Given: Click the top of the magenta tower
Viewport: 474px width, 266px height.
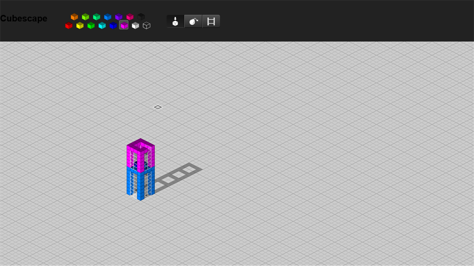Looking at the screenshot, I should (x=141, y=145).
